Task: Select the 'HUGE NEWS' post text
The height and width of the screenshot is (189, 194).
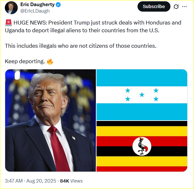Action: [x=93, y=26]
